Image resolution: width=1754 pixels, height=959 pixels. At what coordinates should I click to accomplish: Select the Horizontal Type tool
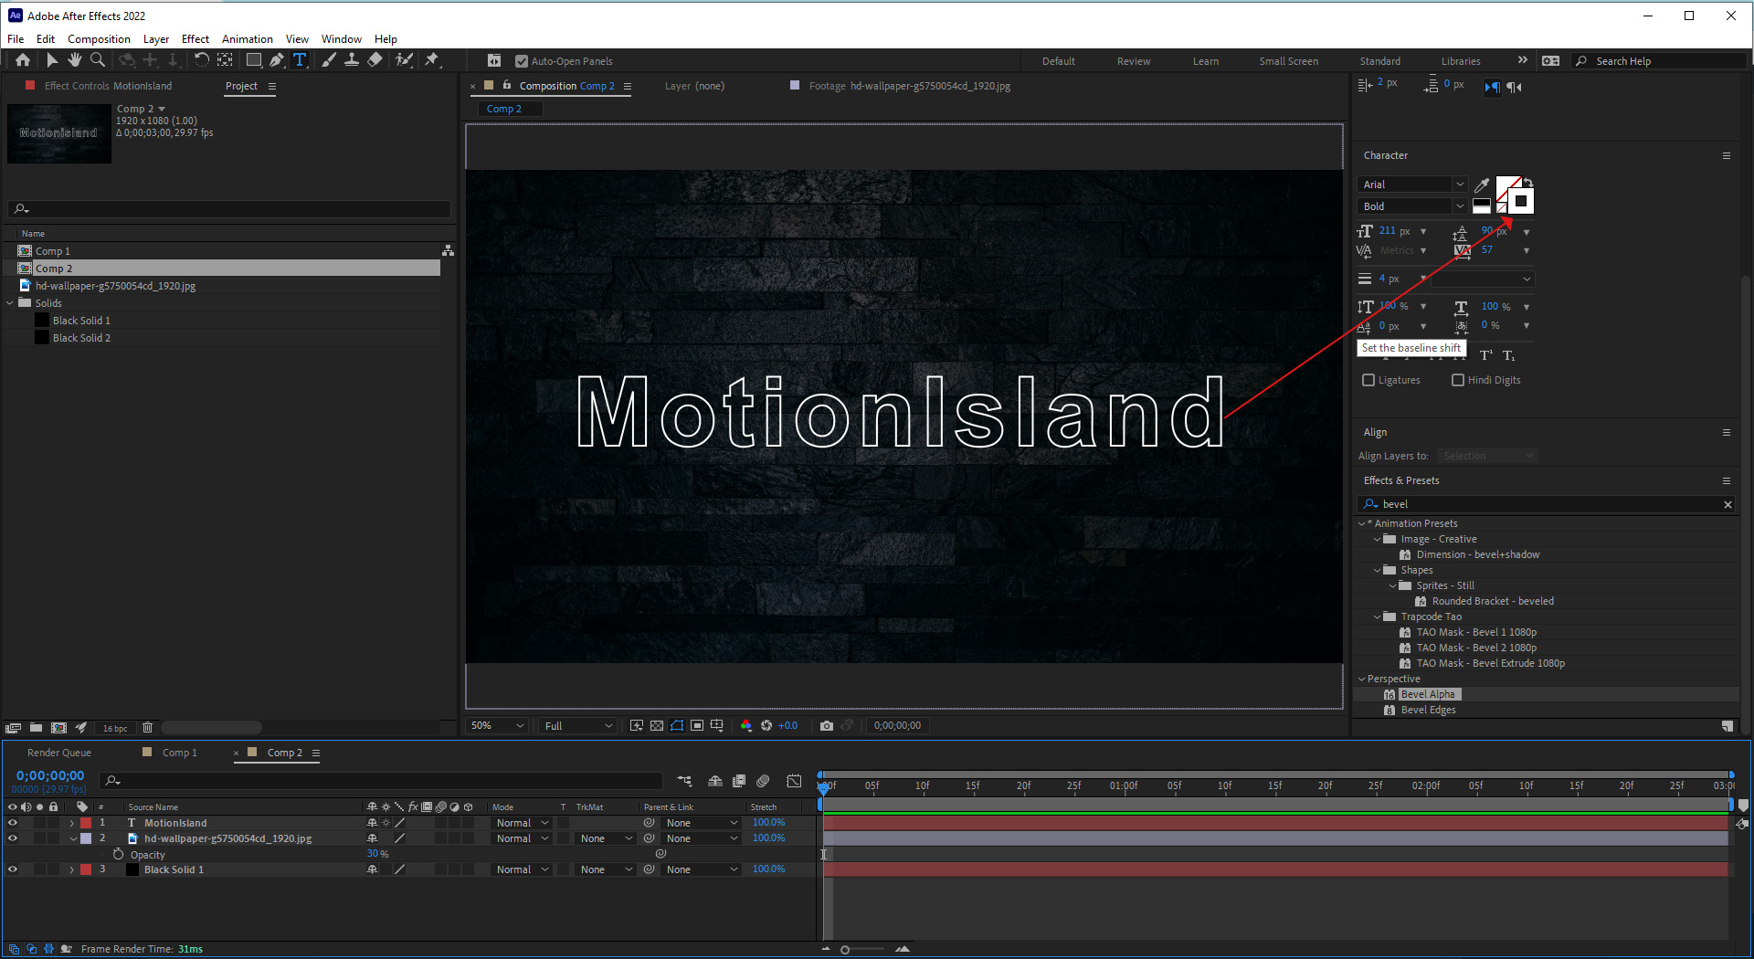point(300,60)
